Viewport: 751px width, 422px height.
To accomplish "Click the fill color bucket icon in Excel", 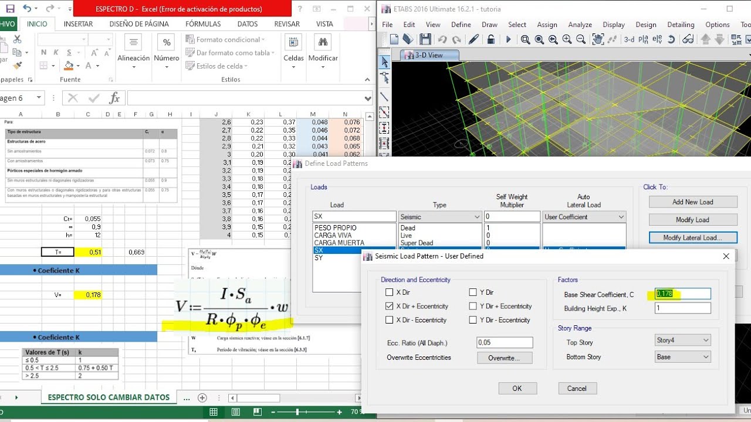I will [69, 66].
